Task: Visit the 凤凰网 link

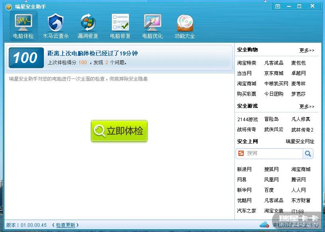Action: pyautogui.click(x=271, y=180)
